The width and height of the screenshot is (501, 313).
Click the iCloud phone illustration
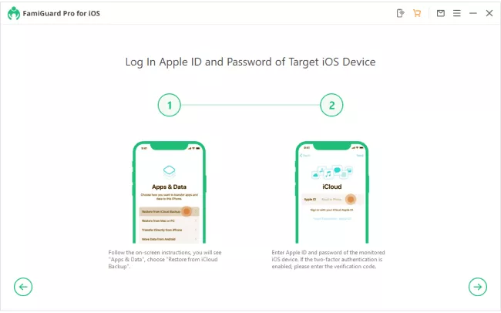tap(332, 192)
